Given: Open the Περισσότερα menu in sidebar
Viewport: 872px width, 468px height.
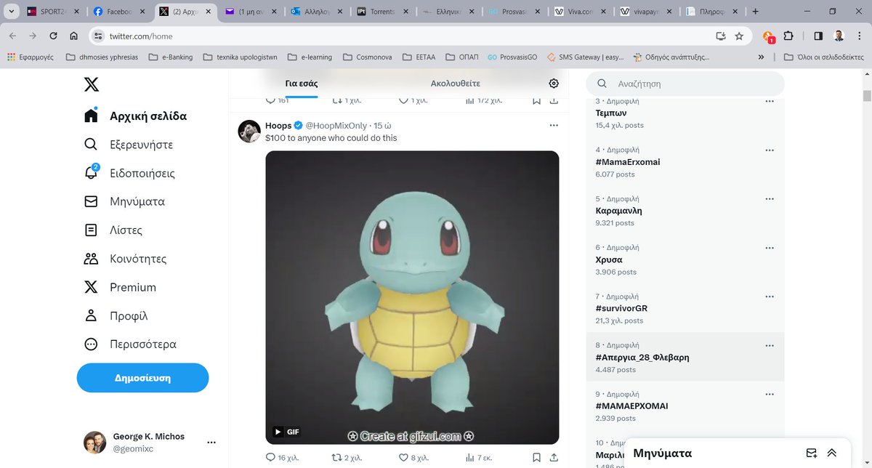Looking at the screenshot, I should [x=130, y=344].
